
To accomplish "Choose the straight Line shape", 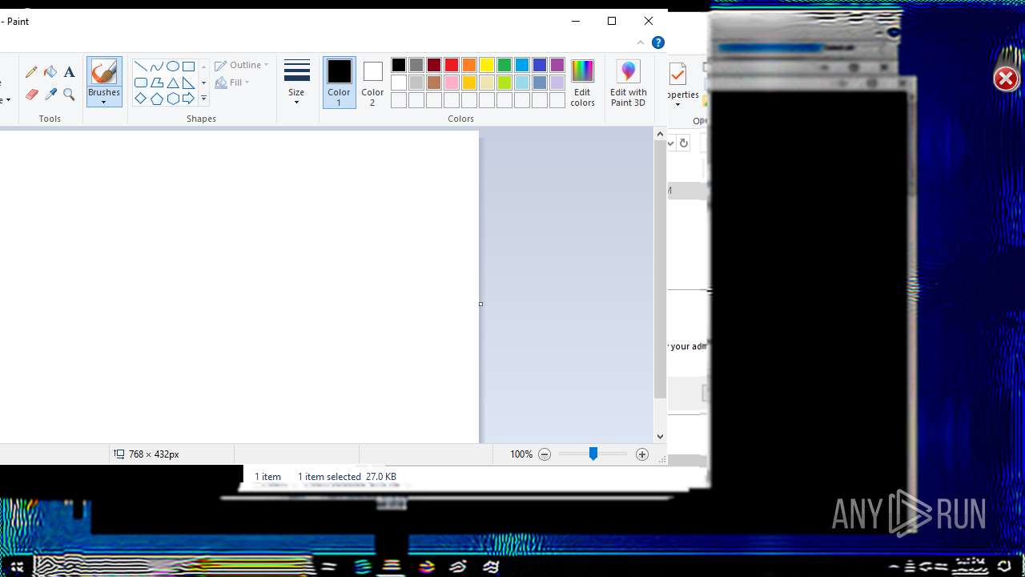I will [x=140, y=67].
